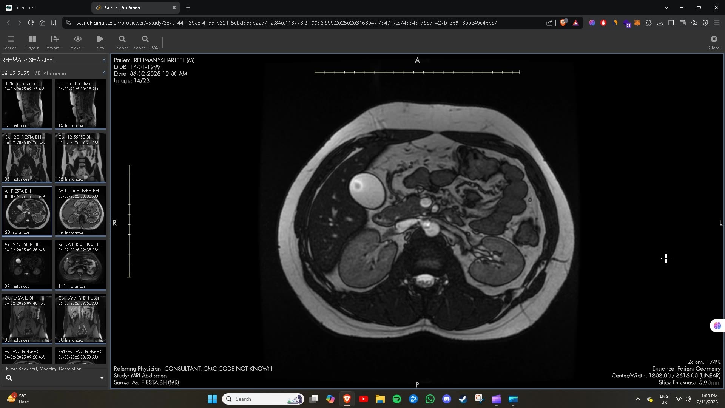Open the thumbnail filter dropdown arrow
725x408 pixels.
(x=101, y=378)
